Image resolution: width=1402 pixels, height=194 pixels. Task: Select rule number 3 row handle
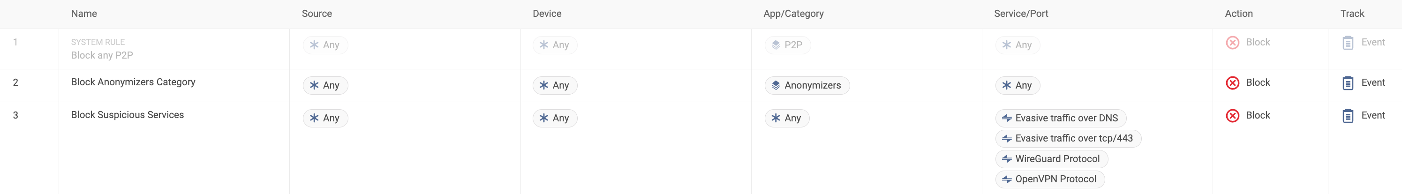pyautogui.click(x=15, y=115)
